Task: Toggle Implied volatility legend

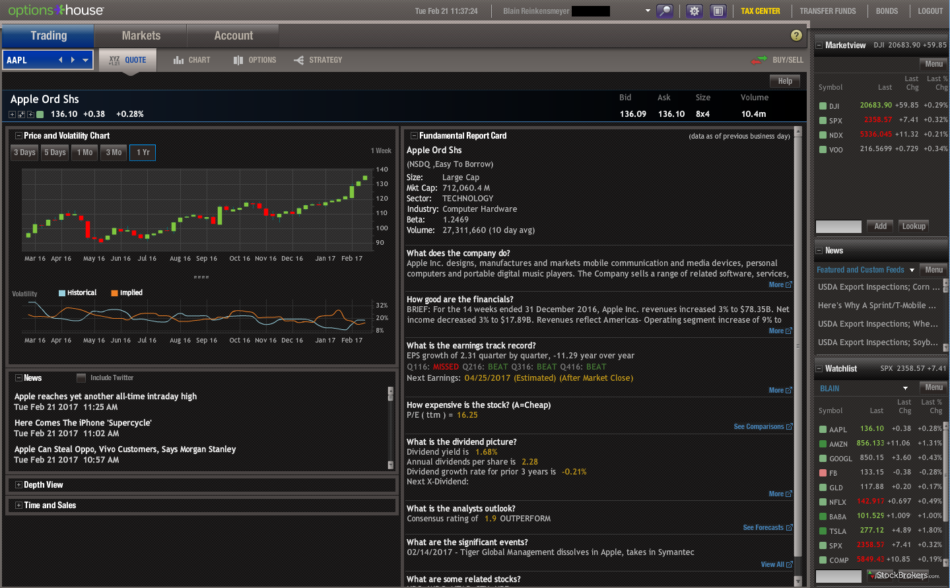Action: click(127, 293)
